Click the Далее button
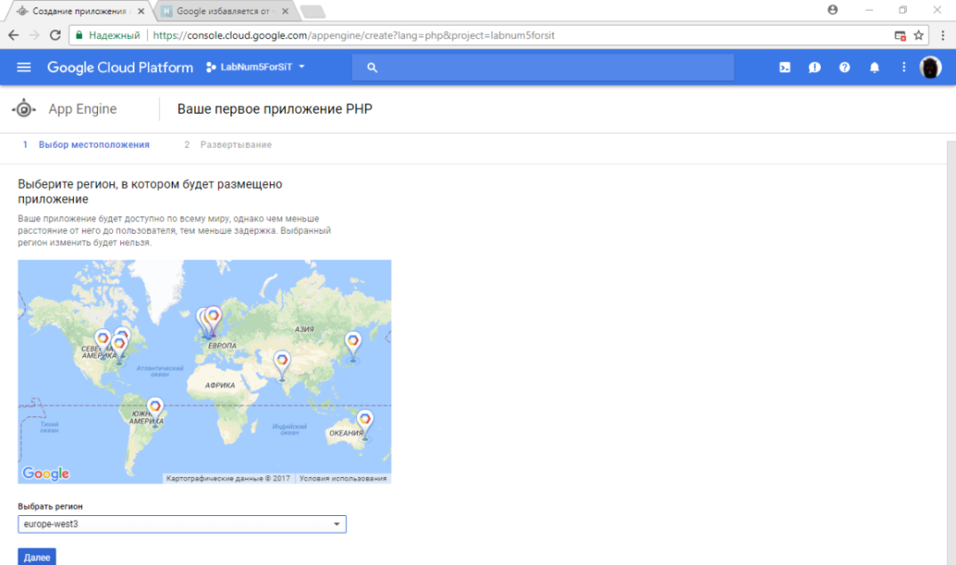 (36, 557)
